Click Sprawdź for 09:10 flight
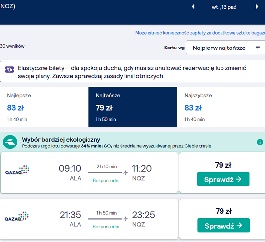Image resolution: width=265 pixels, height=242 pixels. coord(223,179)
